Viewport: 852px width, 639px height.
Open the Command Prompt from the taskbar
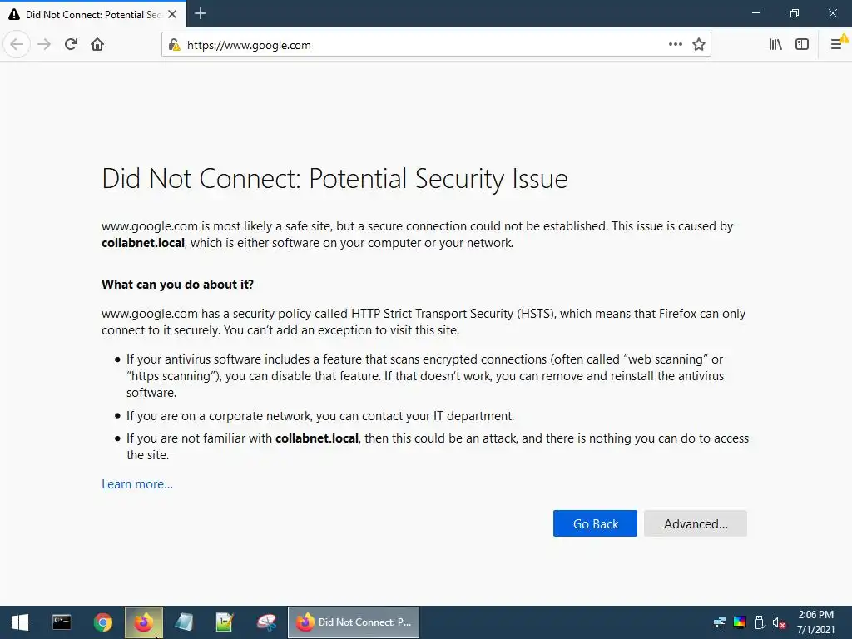[x=62, y=622]
